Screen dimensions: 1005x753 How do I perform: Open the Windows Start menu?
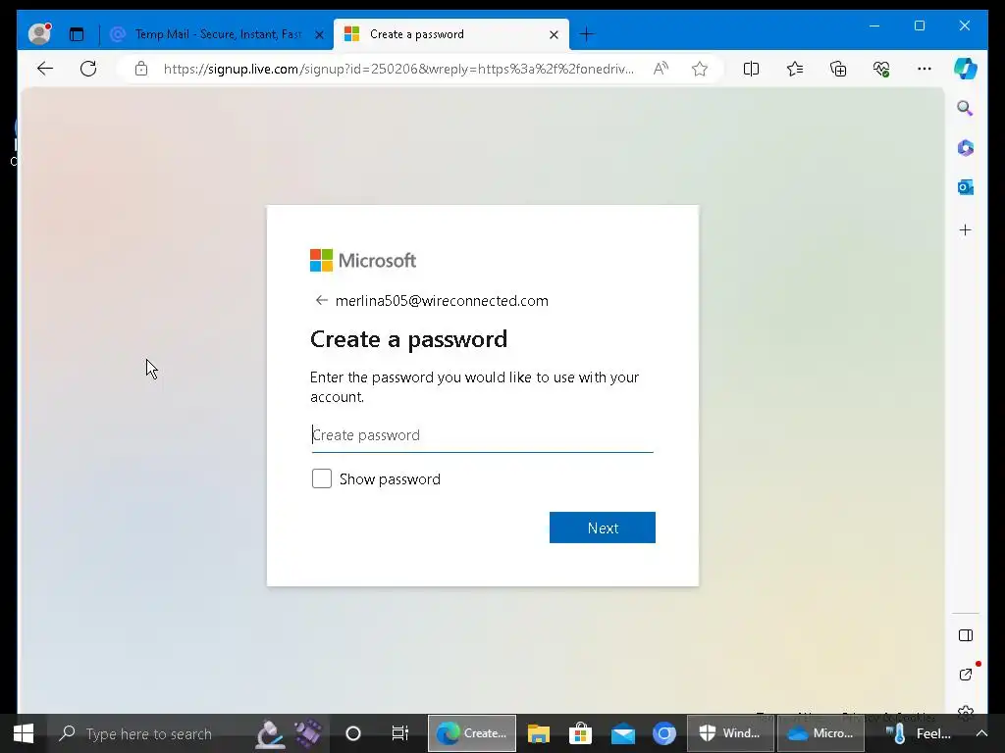coord(24,733)
